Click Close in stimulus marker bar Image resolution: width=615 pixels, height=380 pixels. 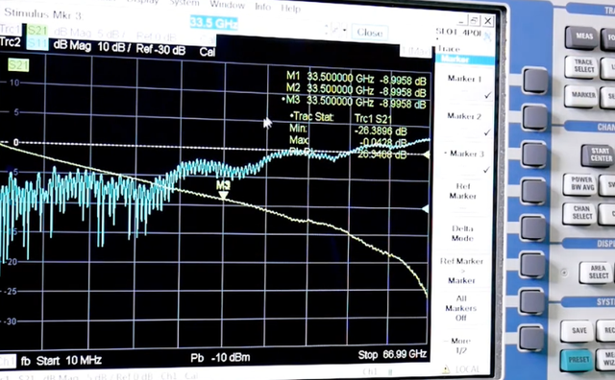click(x=370, y=33)
